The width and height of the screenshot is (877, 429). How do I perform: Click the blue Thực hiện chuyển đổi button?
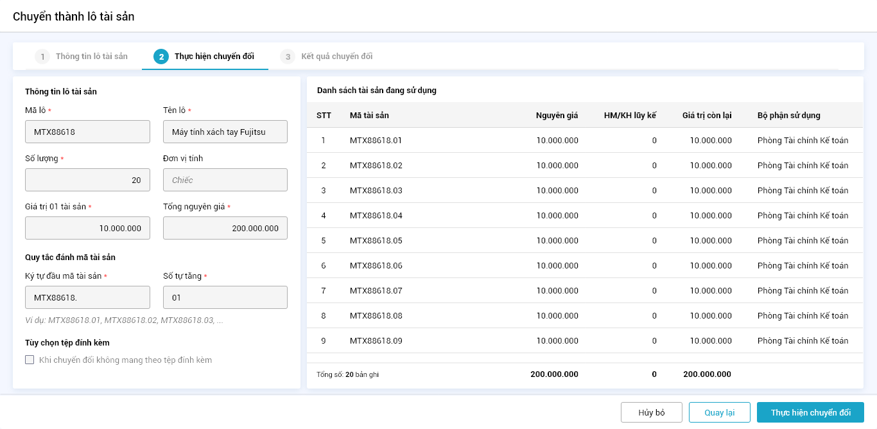tap(810, 412)
